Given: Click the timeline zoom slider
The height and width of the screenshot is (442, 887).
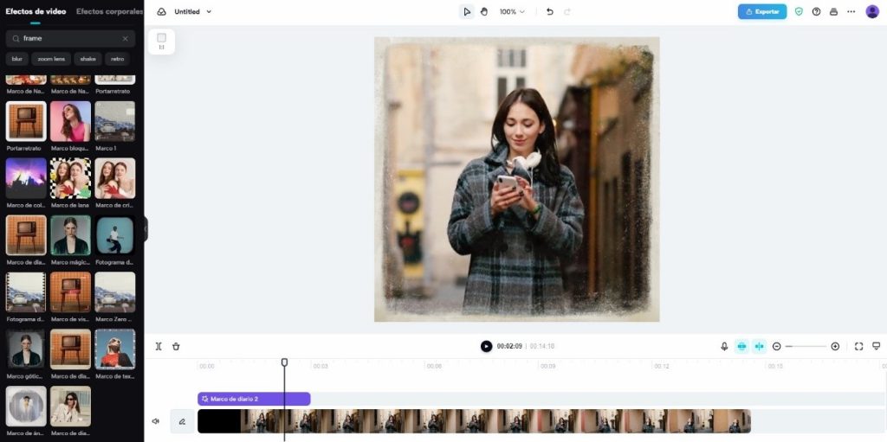Looking at the screenshot, I should tap(806, 346).
